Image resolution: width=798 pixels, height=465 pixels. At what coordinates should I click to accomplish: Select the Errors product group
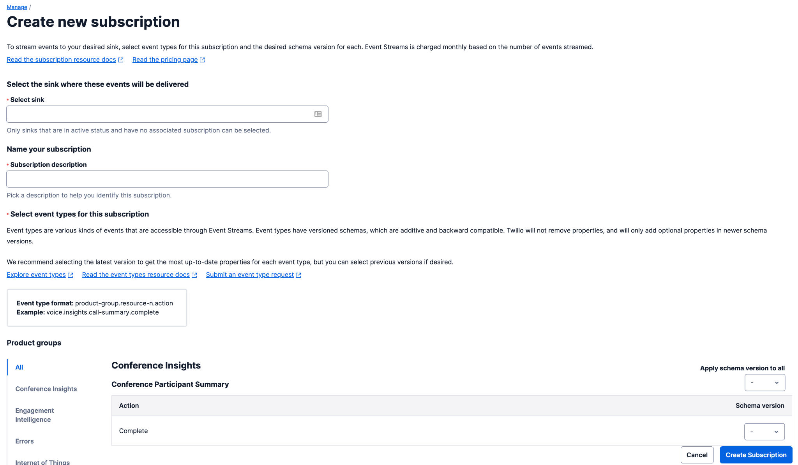[24, 441]
